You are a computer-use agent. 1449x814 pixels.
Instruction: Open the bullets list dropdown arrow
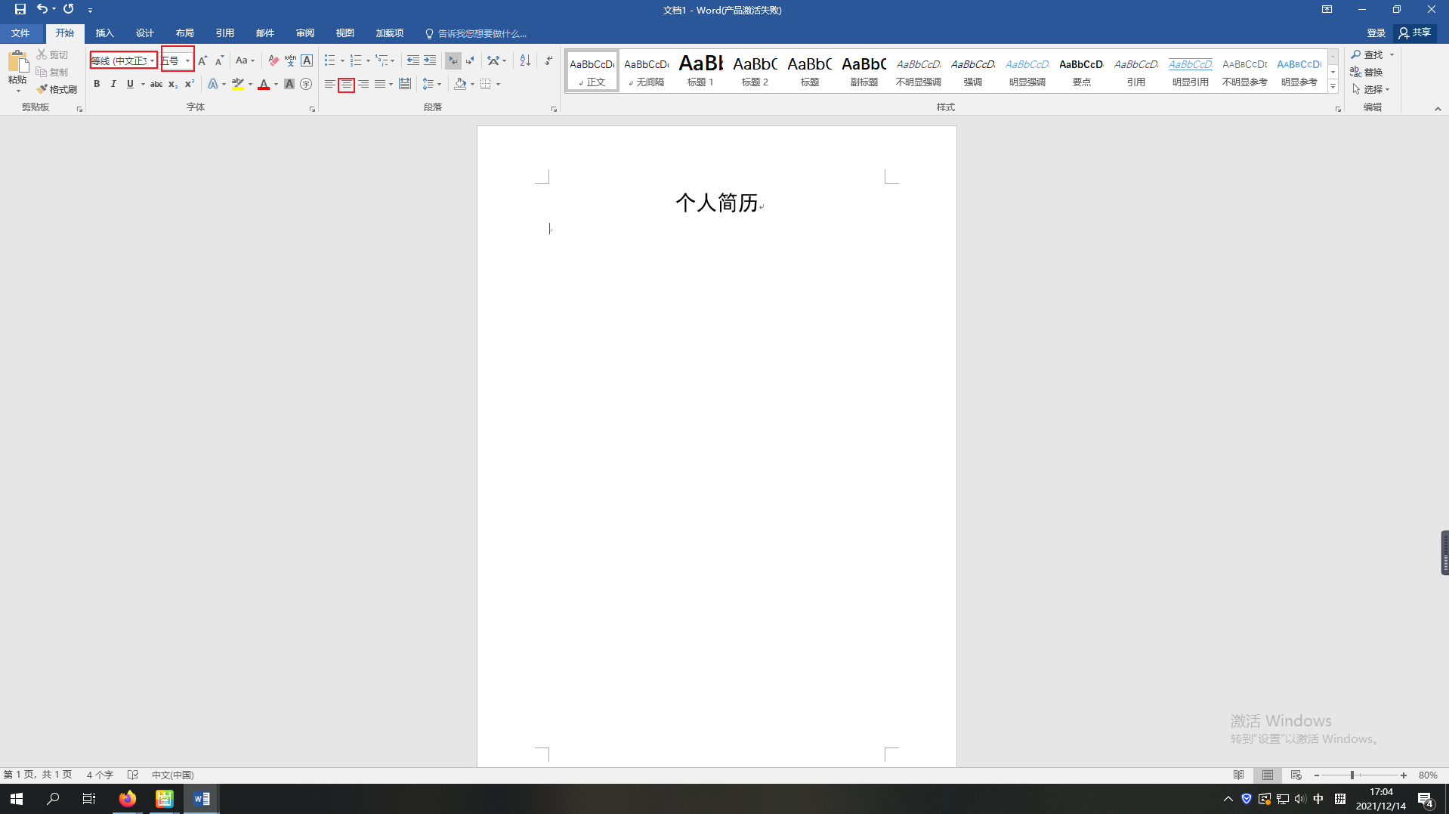click(342, 60)
